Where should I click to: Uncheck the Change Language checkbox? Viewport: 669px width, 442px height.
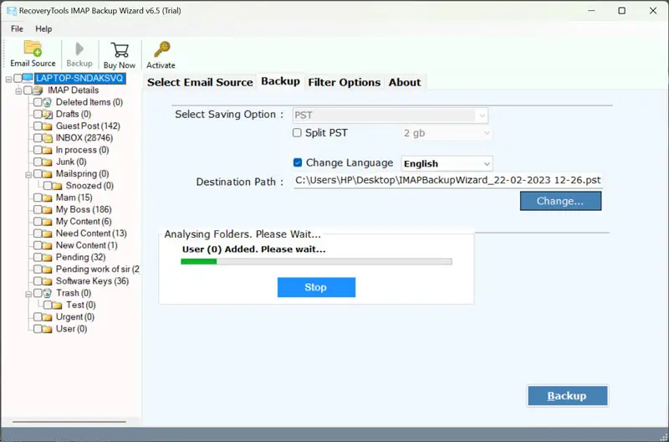point(298,162)
